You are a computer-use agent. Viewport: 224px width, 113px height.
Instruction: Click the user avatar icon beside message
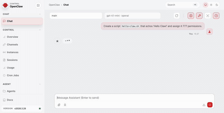[x=209, y=32]
